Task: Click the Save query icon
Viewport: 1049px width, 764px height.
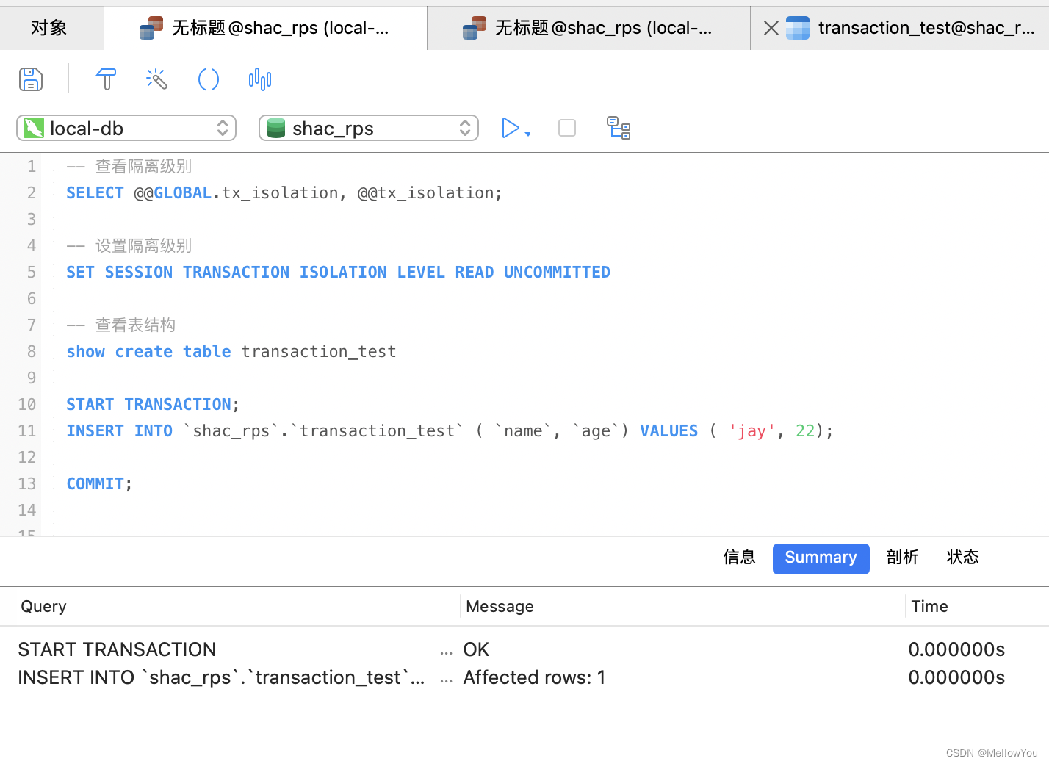Action: coord(31,79)
